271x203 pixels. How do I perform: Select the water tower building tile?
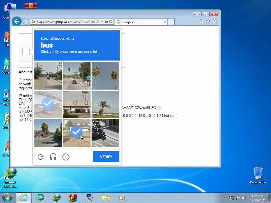(76, 104)
